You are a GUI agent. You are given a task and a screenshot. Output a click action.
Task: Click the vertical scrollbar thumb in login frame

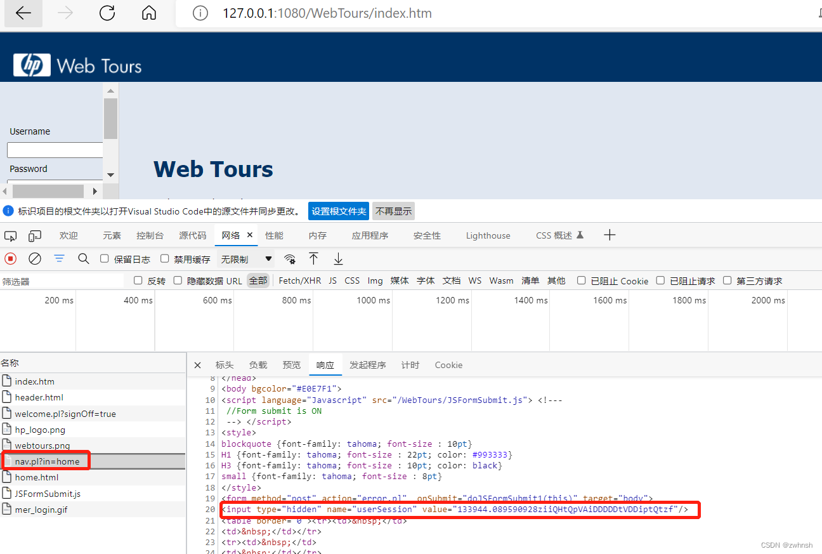110,118
